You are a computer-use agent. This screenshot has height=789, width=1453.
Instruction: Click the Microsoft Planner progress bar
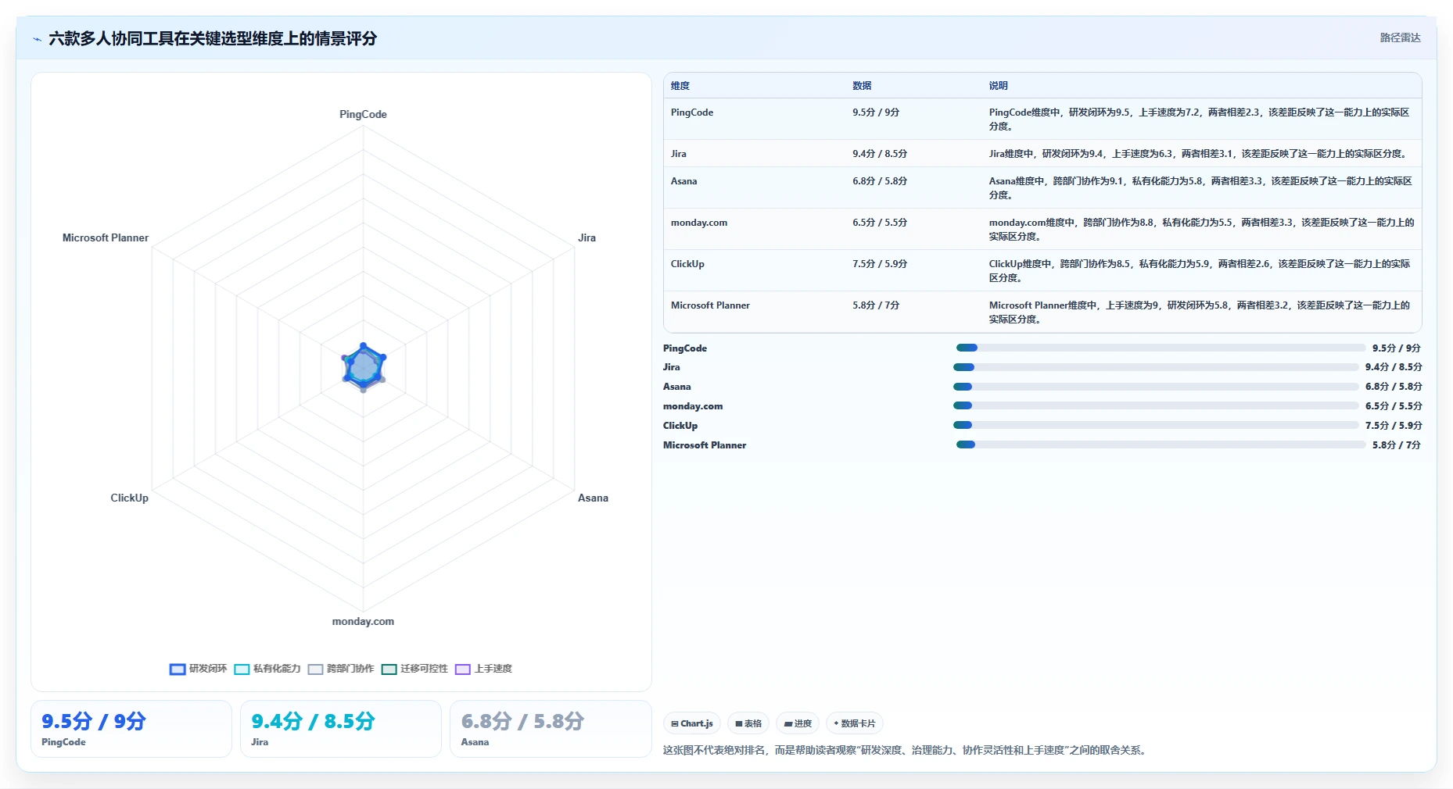tap(1161, 444)
